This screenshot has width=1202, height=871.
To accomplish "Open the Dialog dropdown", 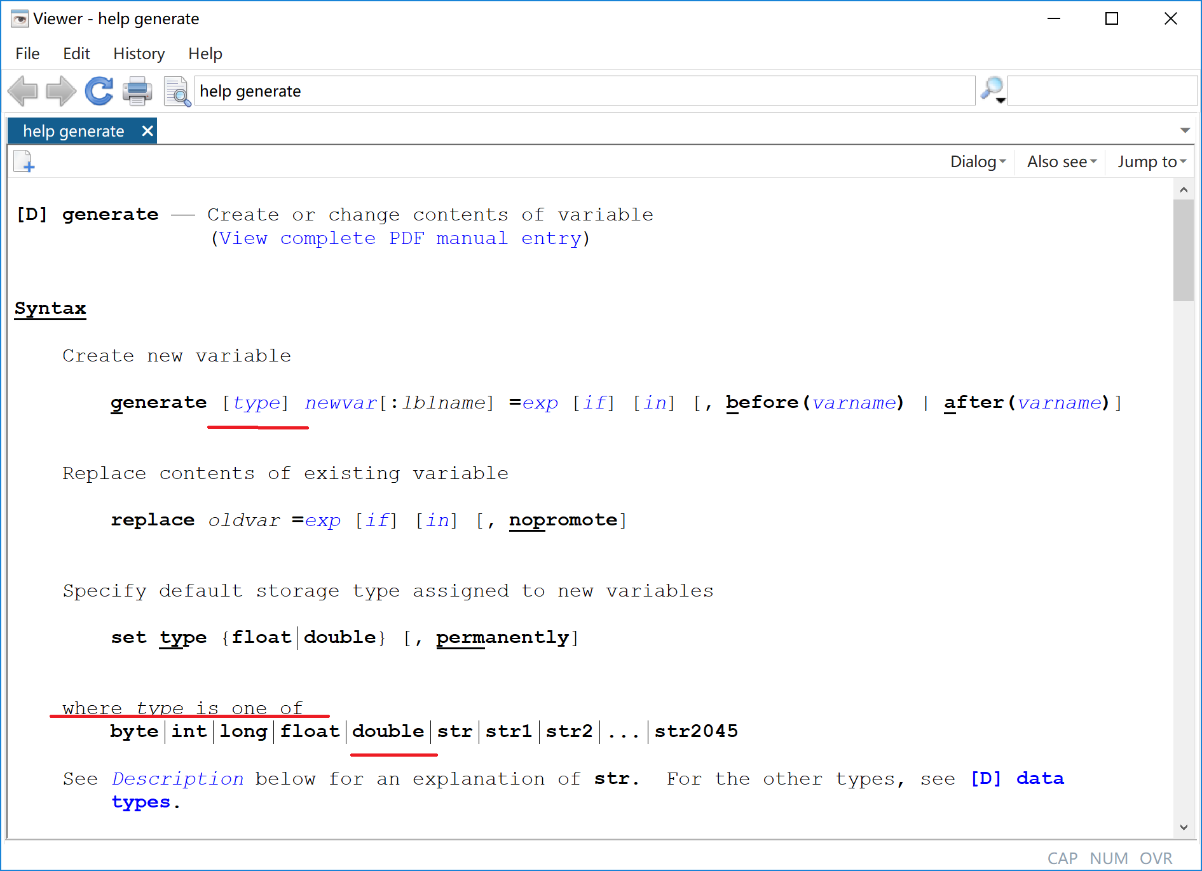I will pos(978,161).
